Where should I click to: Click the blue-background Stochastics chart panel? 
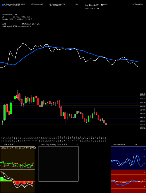(128, 158)
